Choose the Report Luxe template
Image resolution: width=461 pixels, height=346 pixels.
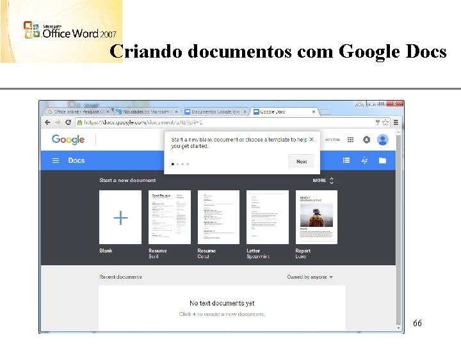[x=317, y=217]
